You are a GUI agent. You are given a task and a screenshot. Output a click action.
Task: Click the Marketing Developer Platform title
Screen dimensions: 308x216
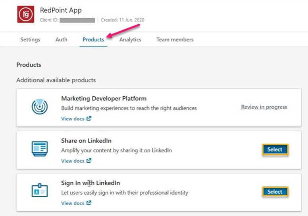coord(104,98)
